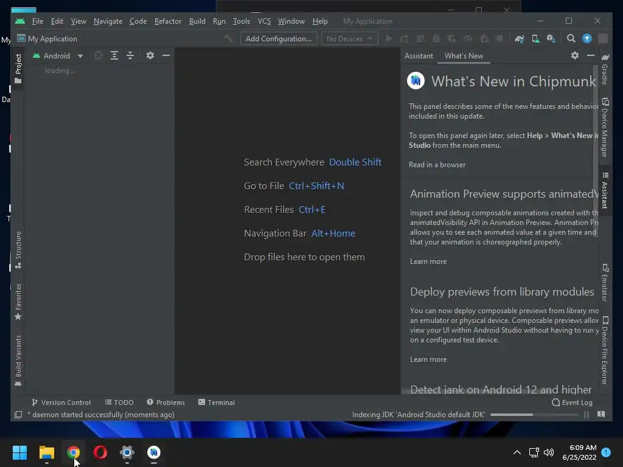Click Attach Debugger to Android Process icon
The width and height of the screenshot is (623, 467).
pyautogui.click(x=484, y=38)
